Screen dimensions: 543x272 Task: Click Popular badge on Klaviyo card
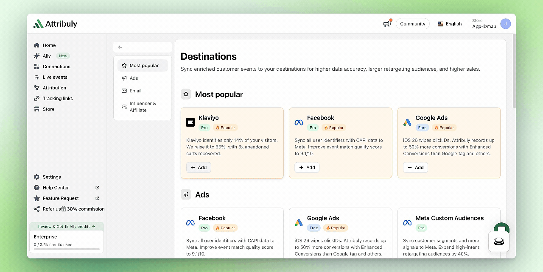point(225,128)
